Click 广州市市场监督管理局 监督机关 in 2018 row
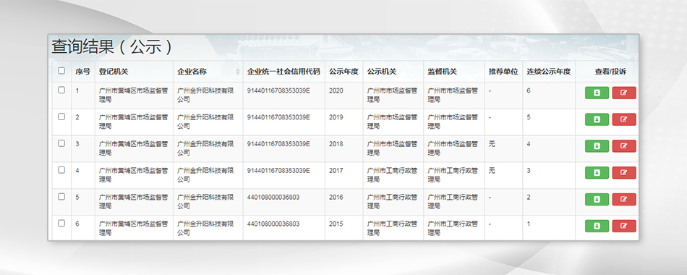Screen dimensions: 687x275 tap(453, 148)
